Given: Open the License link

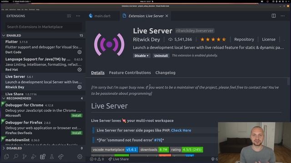Looking at the screenshot, I should pos(269,39).
